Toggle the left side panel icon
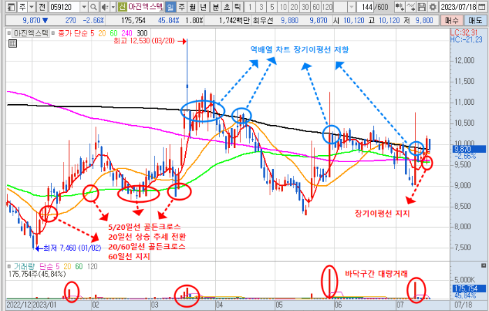Screen dimensions: 489x311 tap(11, 7)
